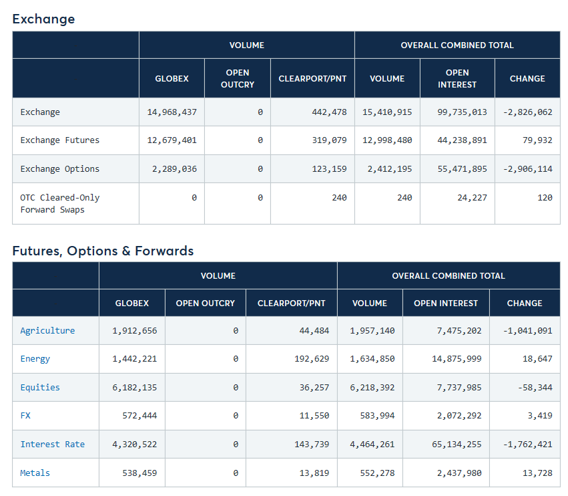The image size is (568, 496).
Task: Click open interest 99,735,013
Action: [x=462, y=112]
